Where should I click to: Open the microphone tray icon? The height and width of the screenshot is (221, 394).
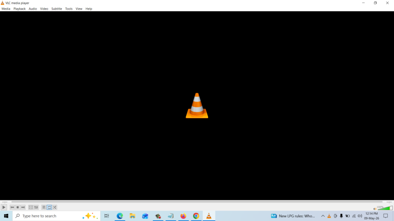[x=341, y=216]
